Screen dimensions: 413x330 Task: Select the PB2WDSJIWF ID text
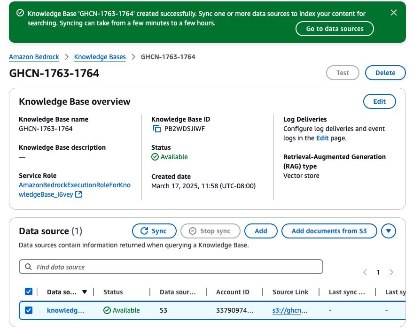(185, 129)
